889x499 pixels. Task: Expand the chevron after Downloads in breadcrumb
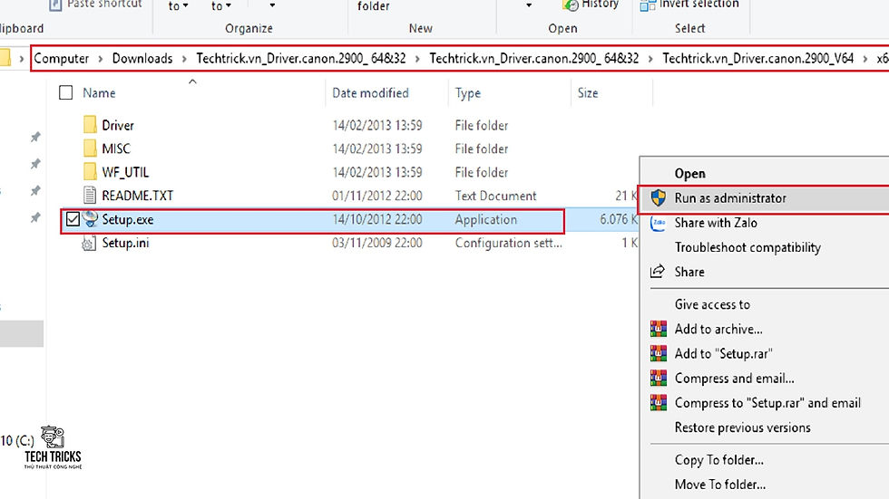[184, 59]
